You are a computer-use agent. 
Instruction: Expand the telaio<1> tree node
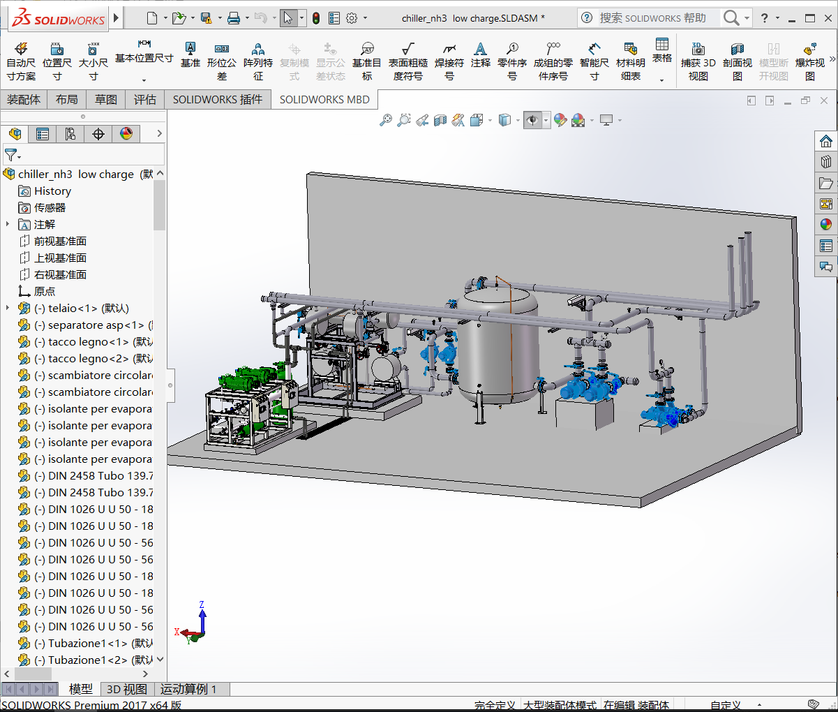(x=8, y=308)
